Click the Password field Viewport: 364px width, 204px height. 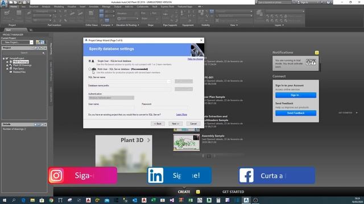(x=164, y=108)
